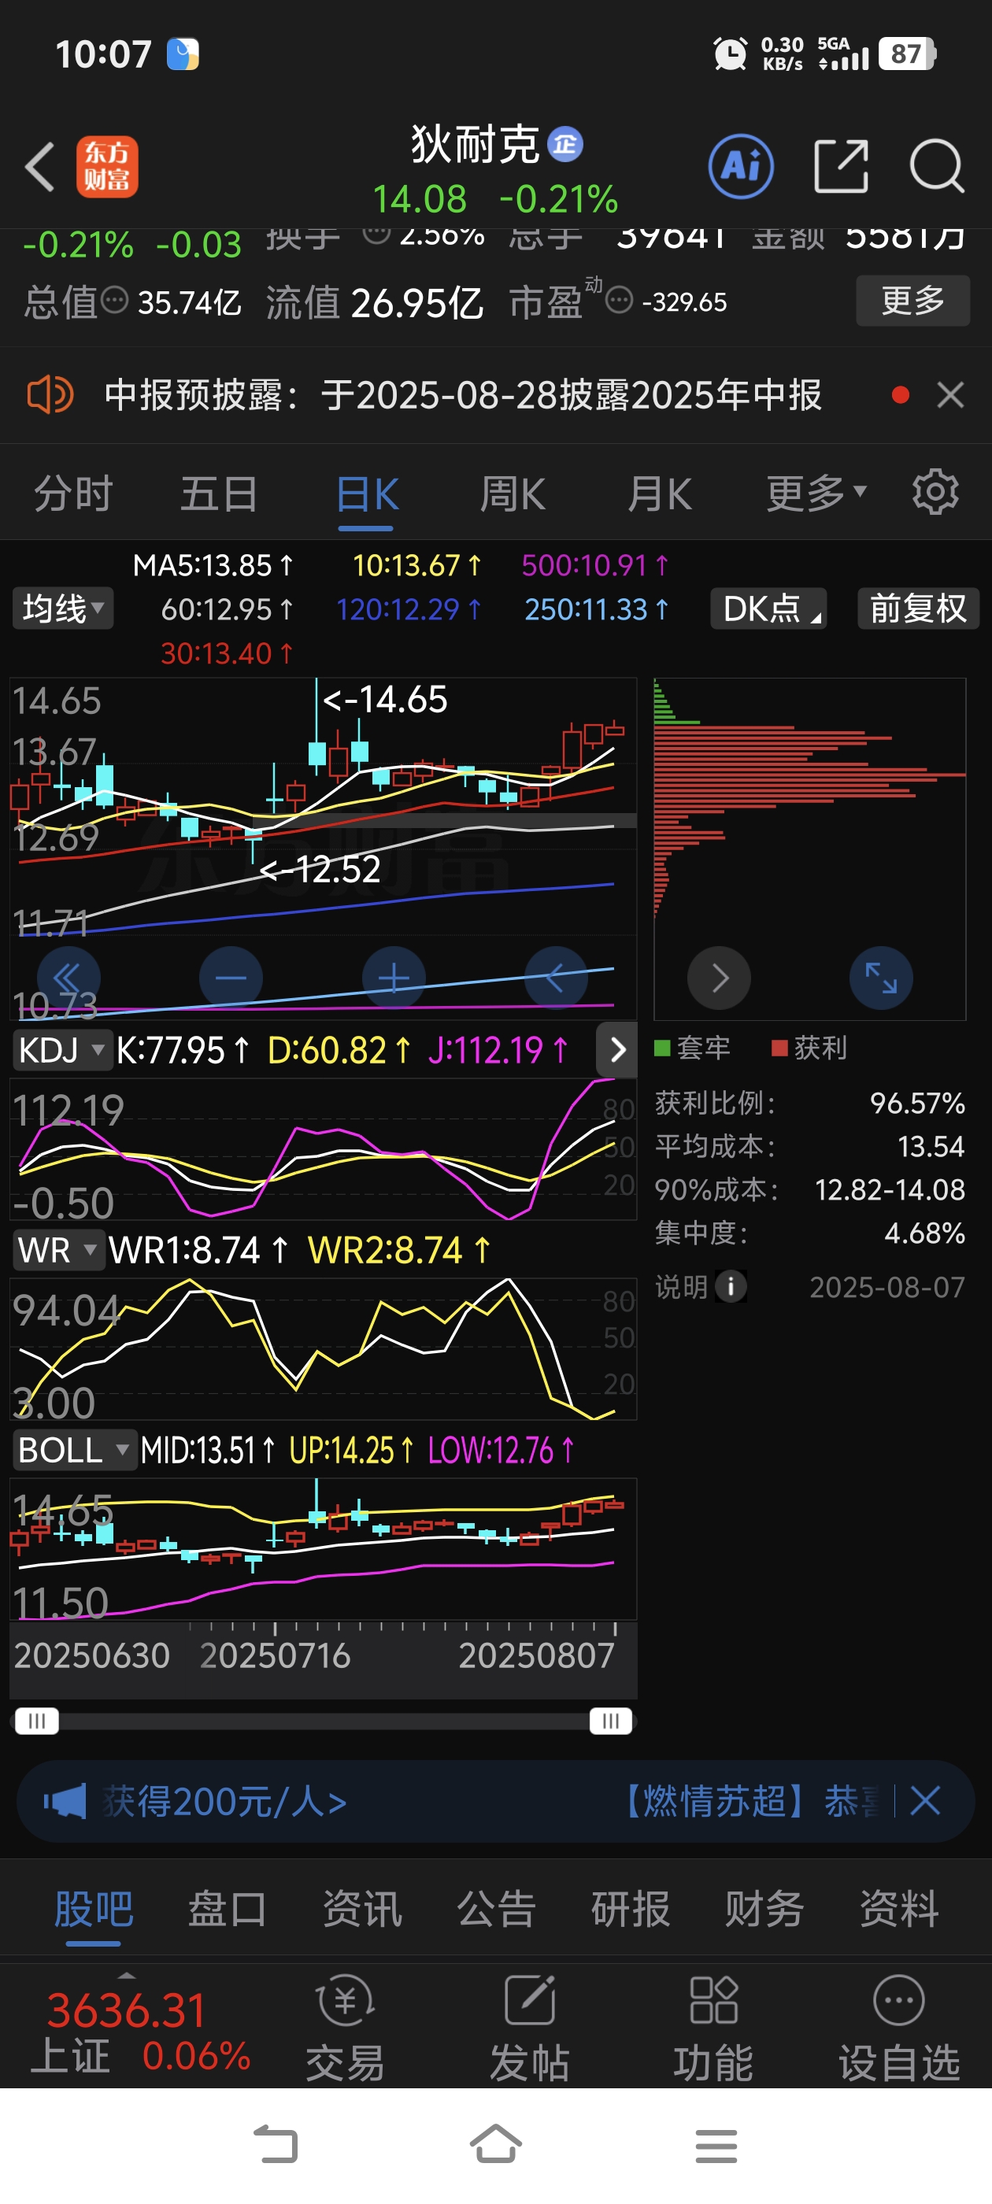992x2204 pixels.
Task: Open the 公告 tab
Action: tap(497, 1909)
